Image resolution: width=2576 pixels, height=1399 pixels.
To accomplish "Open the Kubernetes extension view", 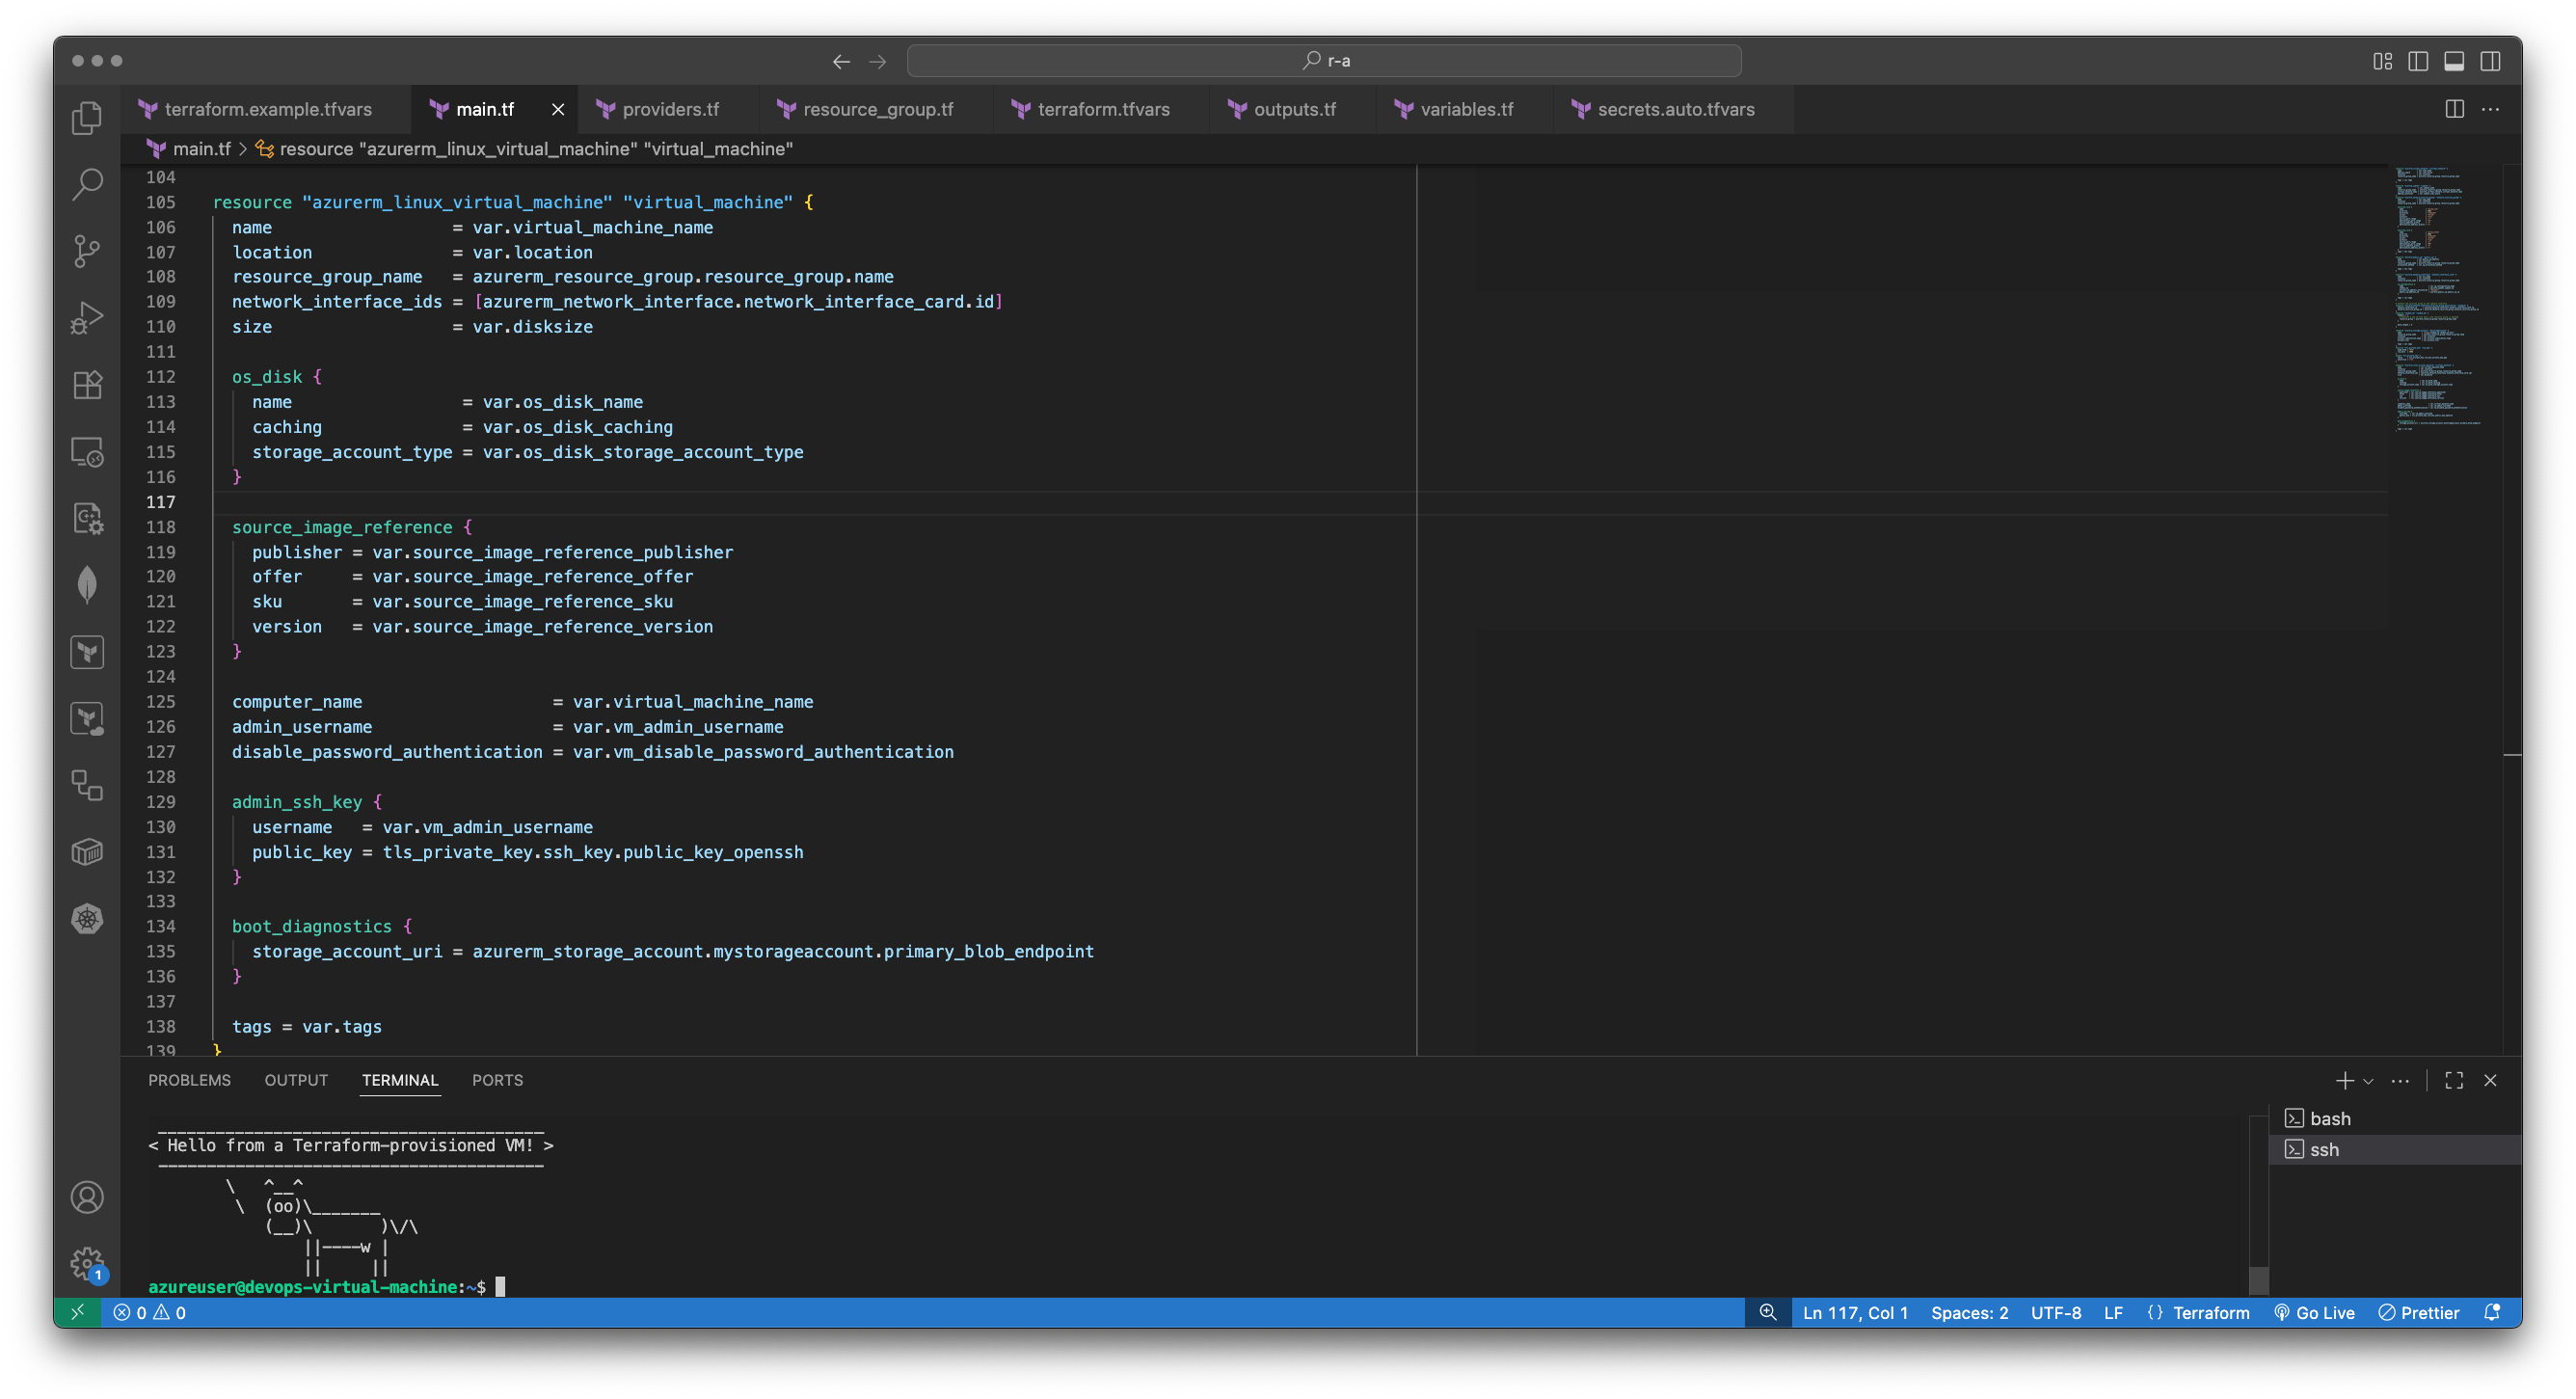I will (x=87, y=919).
